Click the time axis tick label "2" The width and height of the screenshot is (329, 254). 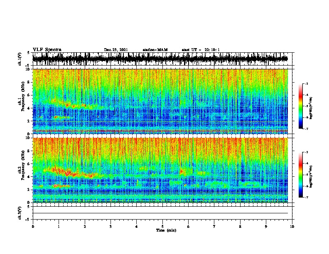click(85, 227)
